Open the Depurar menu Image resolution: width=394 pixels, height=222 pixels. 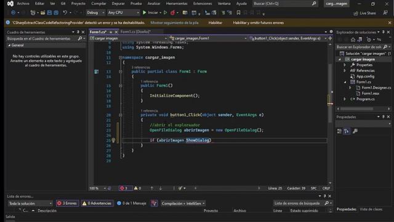118,4
